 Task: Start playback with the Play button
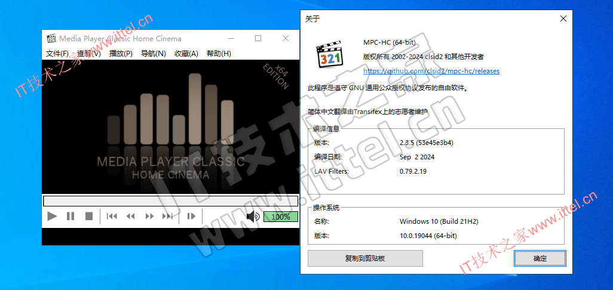click(x=52, y=216)
